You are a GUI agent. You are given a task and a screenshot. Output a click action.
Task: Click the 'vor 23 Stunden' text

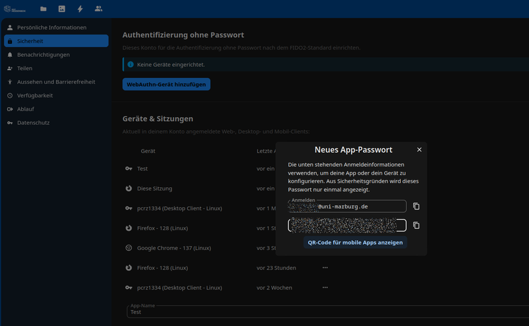point(276,268)
